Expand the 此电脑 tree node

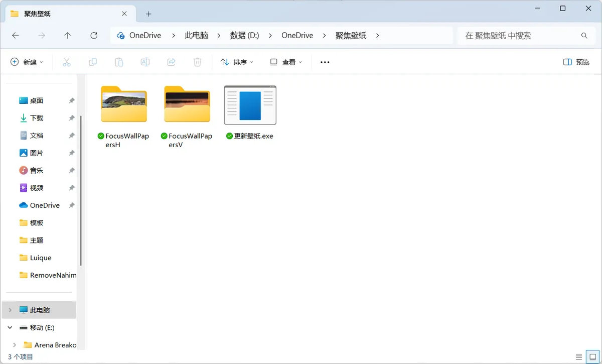click(x=10, y=310)
